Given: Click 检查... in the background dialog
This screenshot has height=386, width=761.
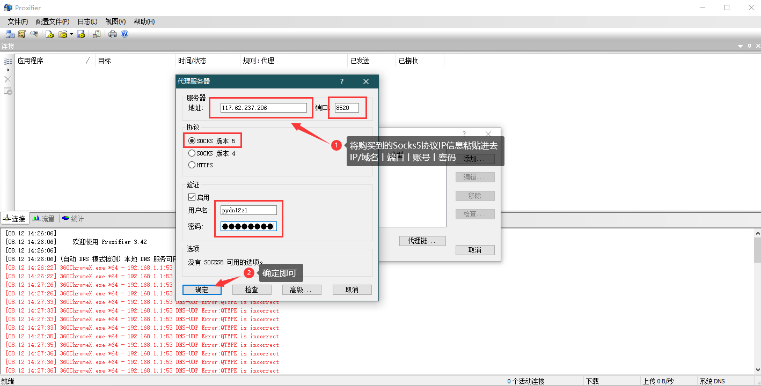Looking at the screenshot, I should click(x=475, y=214).
